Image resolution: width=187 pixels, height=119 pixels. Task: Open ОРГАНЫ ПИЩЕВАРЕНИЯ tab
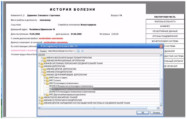tap(165, 36)
